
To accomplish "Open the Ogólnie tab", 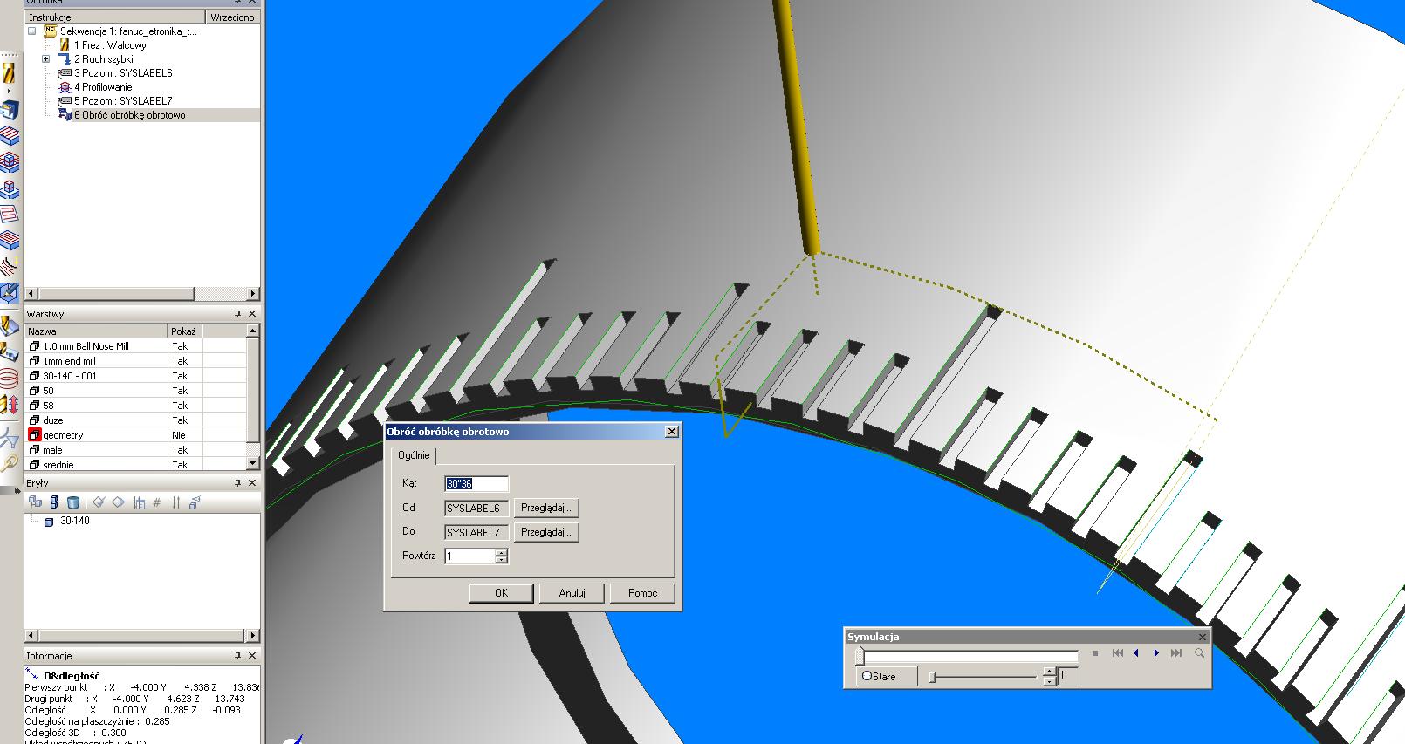I will pos(414,455).
